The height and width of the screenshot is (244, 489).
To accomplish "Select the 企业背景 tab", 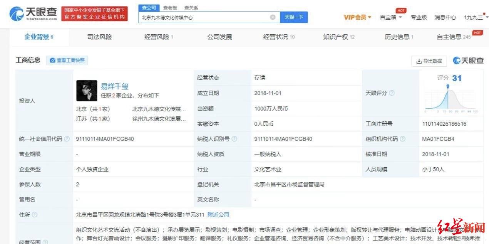I will tap(39, 37).
